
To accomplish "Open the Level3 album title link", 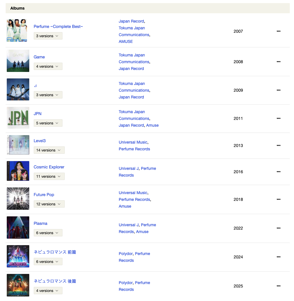I will (40, 141).
